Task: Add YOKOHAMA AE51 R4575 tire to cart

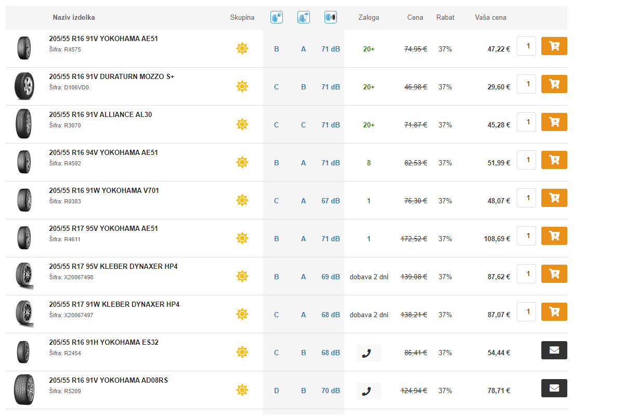Action: (554, 46)
